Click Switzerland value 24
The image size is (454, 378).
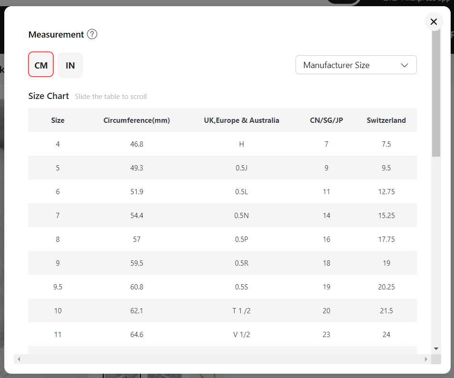pos(386,335)
